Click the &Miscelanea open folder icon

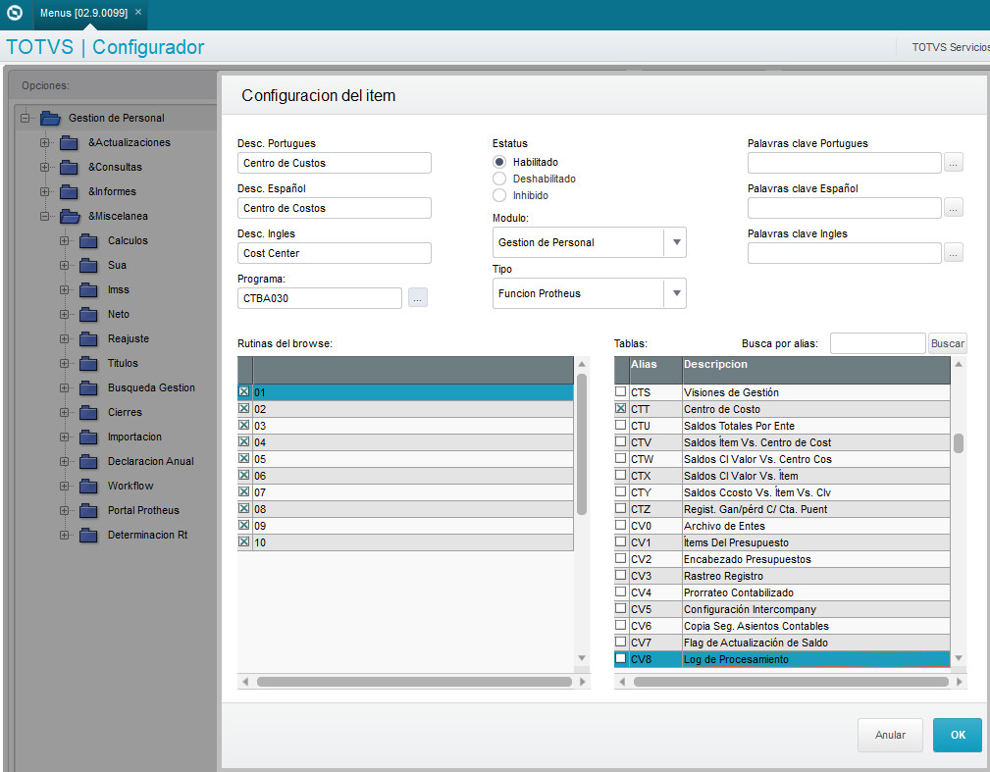[x=70, y=217]
